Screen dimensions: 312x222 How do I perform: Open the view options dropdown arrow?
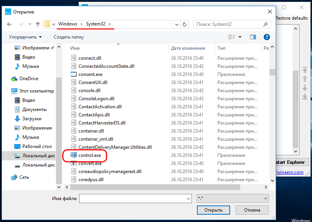(x=240, y=37)
